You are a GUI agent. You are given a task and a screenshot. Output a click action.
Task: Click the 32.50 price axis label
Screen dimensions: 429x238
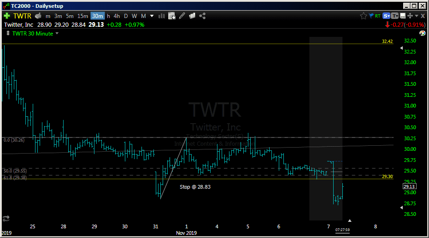point(410,41)
